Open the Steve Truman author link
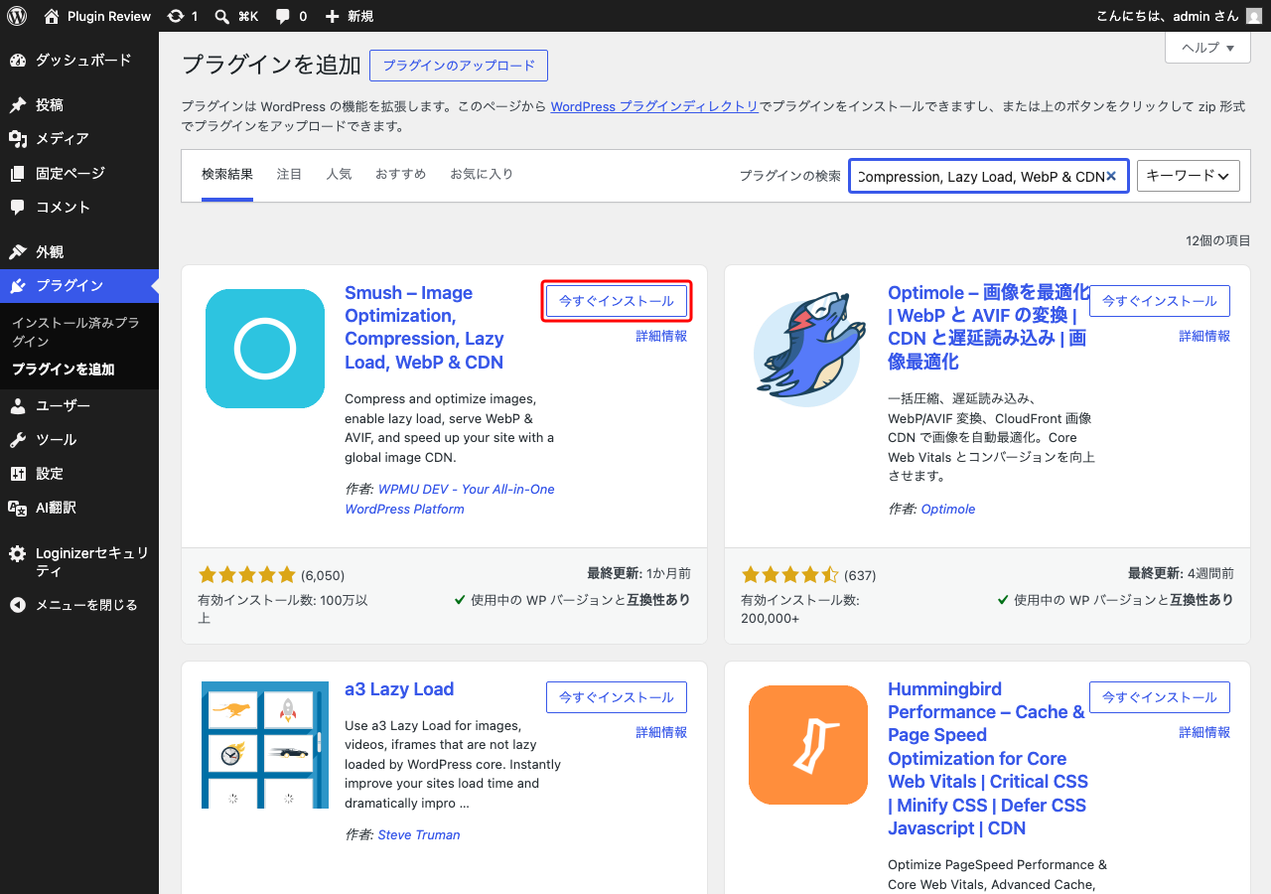This screenshot has height=894, width=1271. (x=419, y=834)
